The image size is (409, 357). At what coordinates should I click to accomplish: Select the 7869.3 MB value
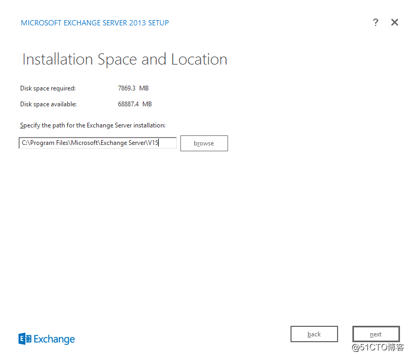point(133,88)
